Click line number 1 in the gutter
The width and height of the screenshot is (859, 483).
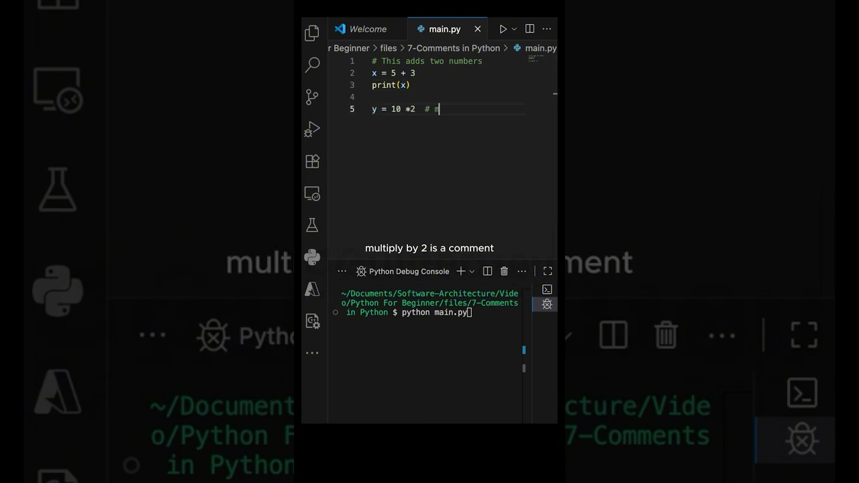(x=352, y=61)
